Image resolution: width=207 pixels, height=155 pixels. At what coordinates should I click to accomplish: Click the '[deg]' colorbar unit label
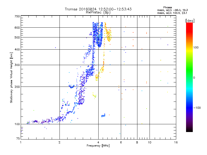tap(190, 21)
